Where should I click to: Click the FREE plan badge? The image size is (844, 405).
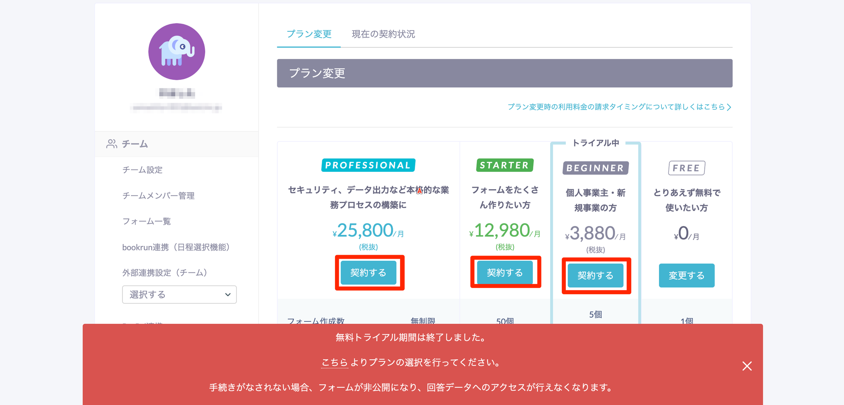point(686,168)
